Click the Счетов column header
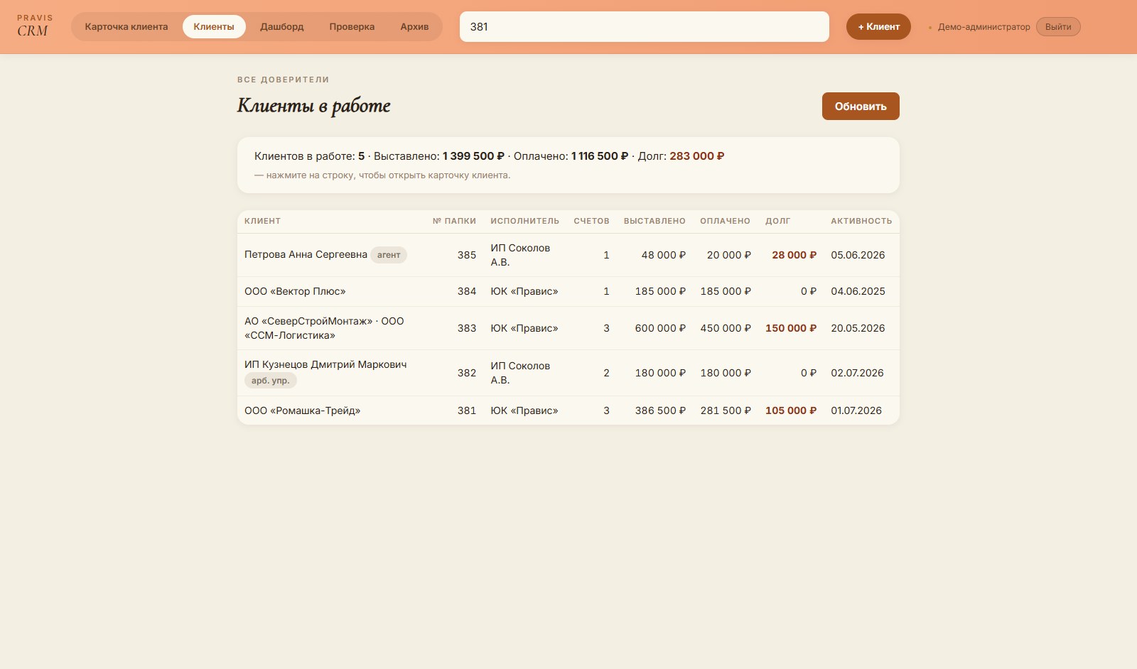The image size is (1137, 669). (591, 221)
